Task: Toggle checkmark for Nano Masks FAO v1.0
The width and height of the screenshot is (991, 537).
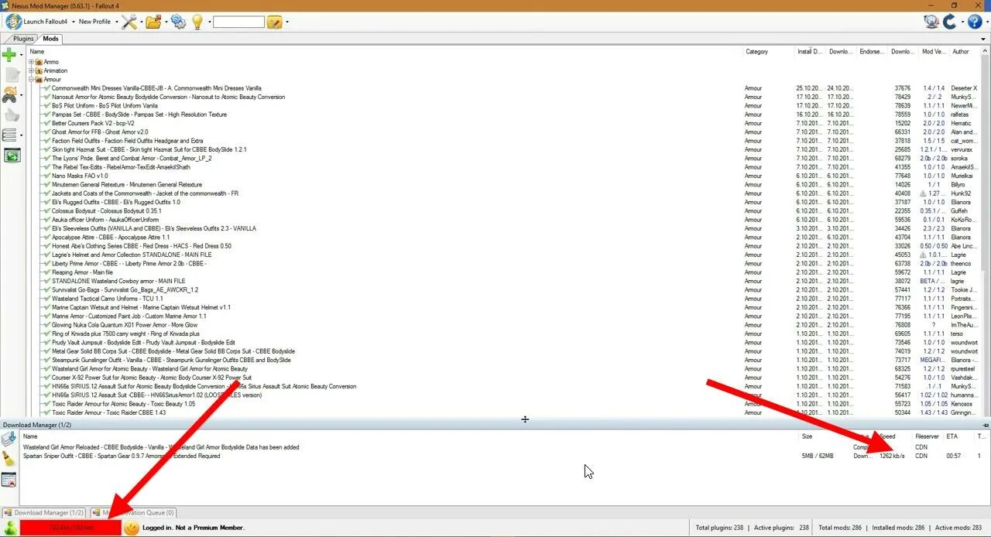Action: (46, 176)
